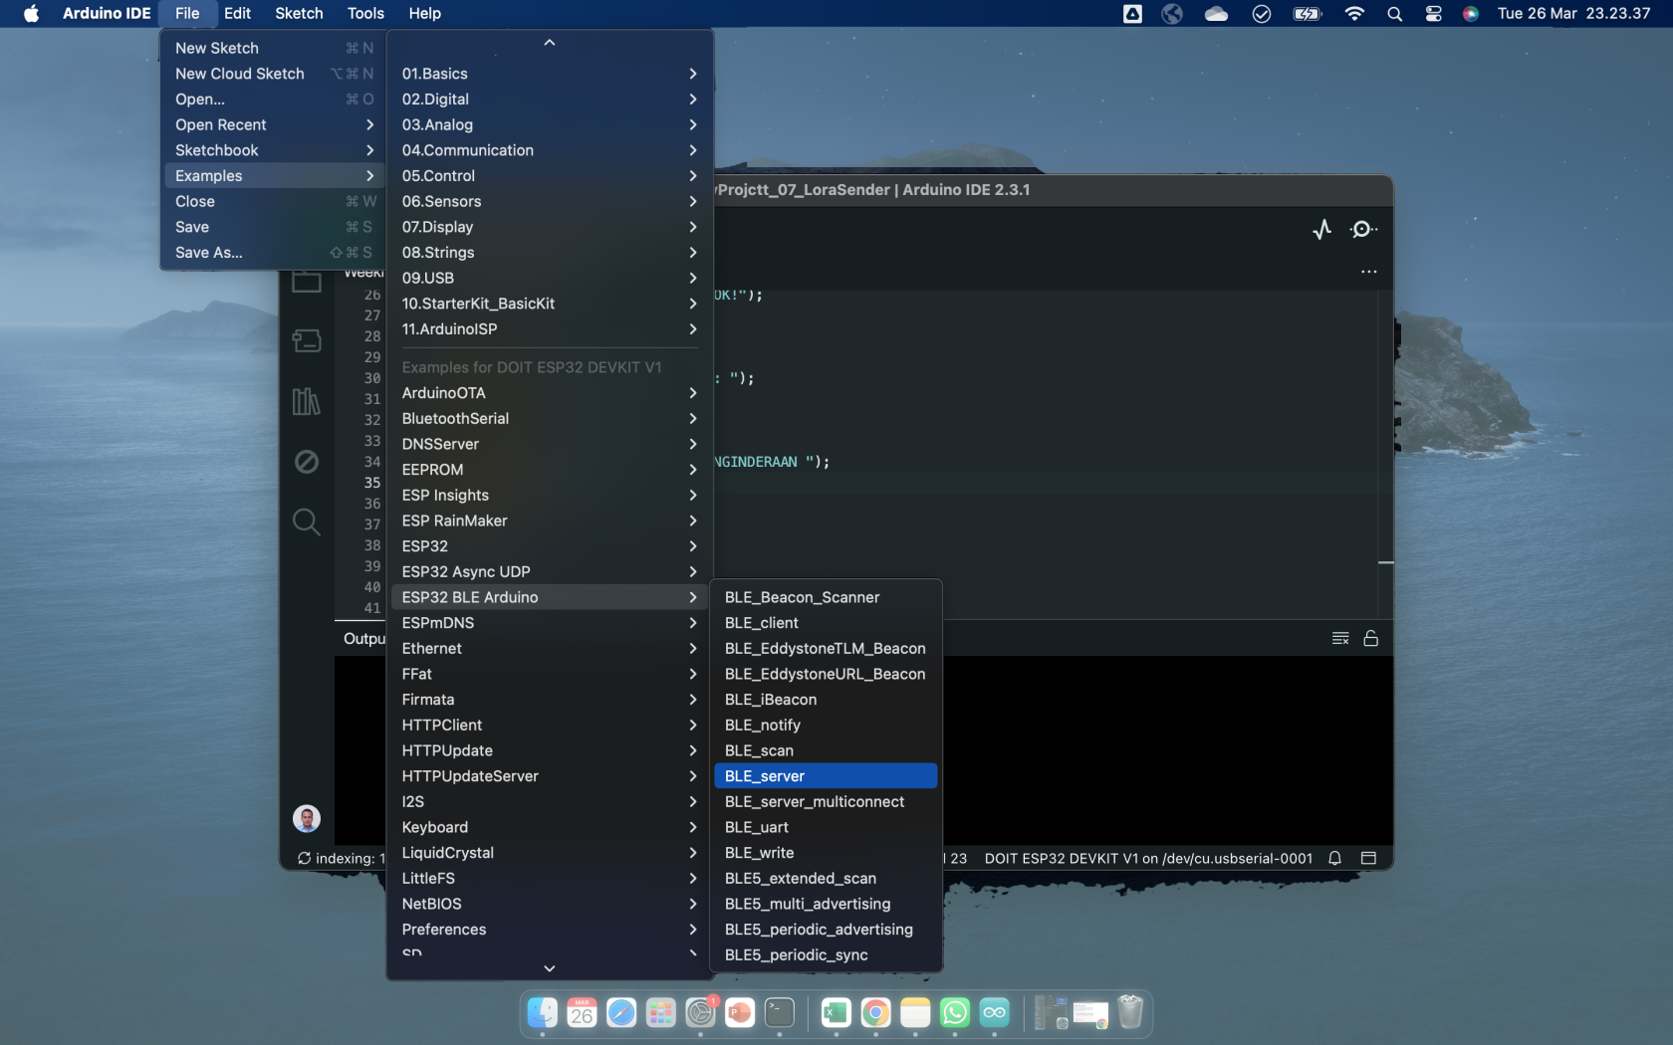The height and width of the screenshot is (1045, 1673).
Task: Open the Sketch menu
Action: [299, 14]
